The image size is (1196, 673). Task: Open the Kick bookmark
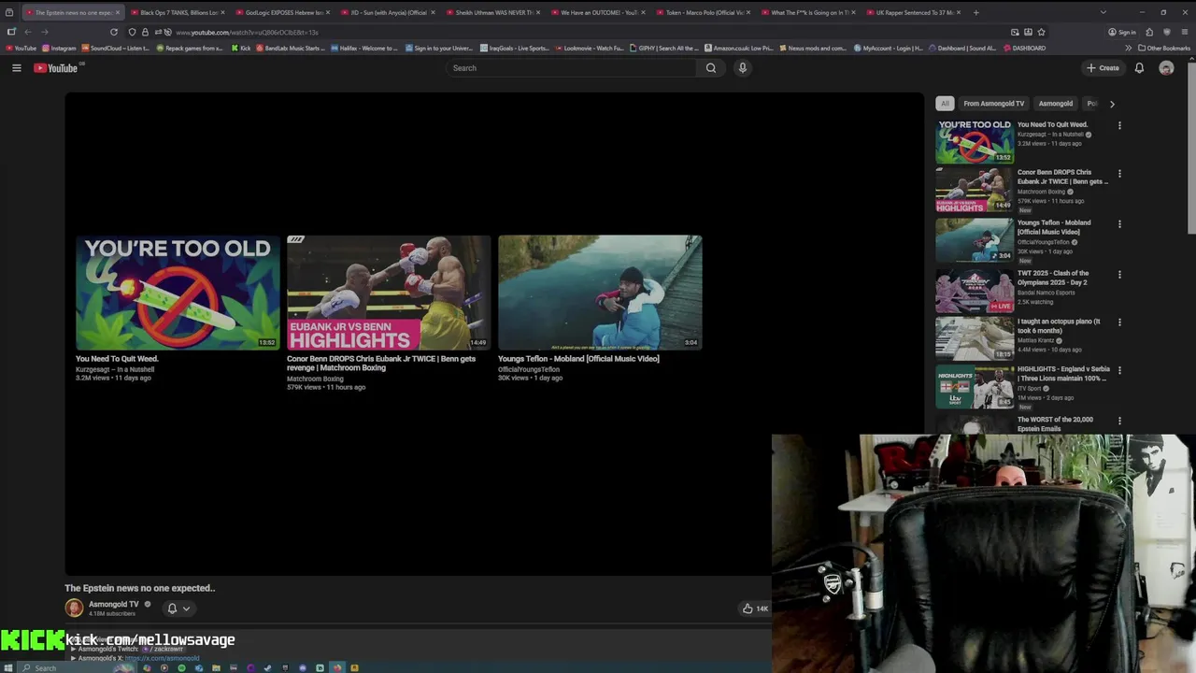click(241, 48)
